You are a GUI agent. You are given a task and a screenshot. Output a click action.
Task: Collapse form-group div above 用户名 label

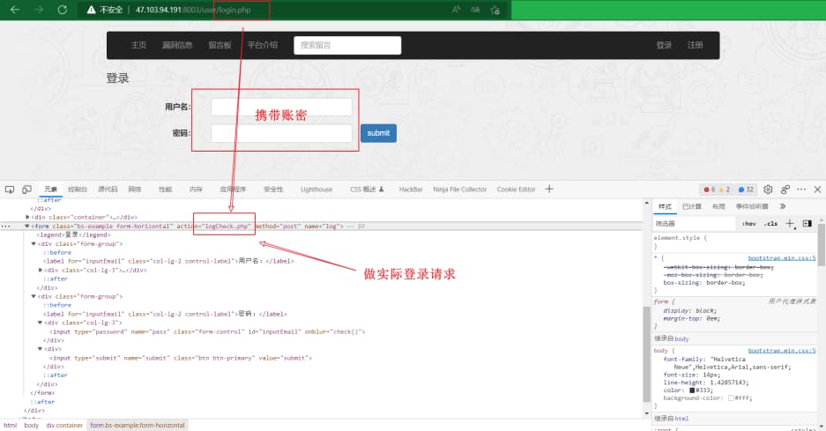(x=33, y=244)
